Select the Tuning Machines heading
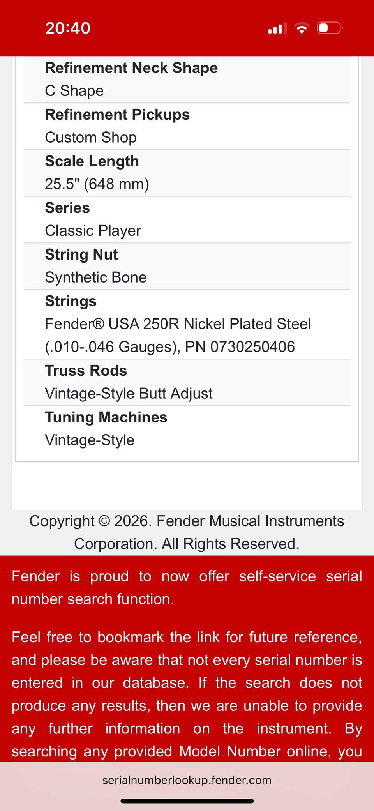Screen dimensions: 374x811 (106, 417)
